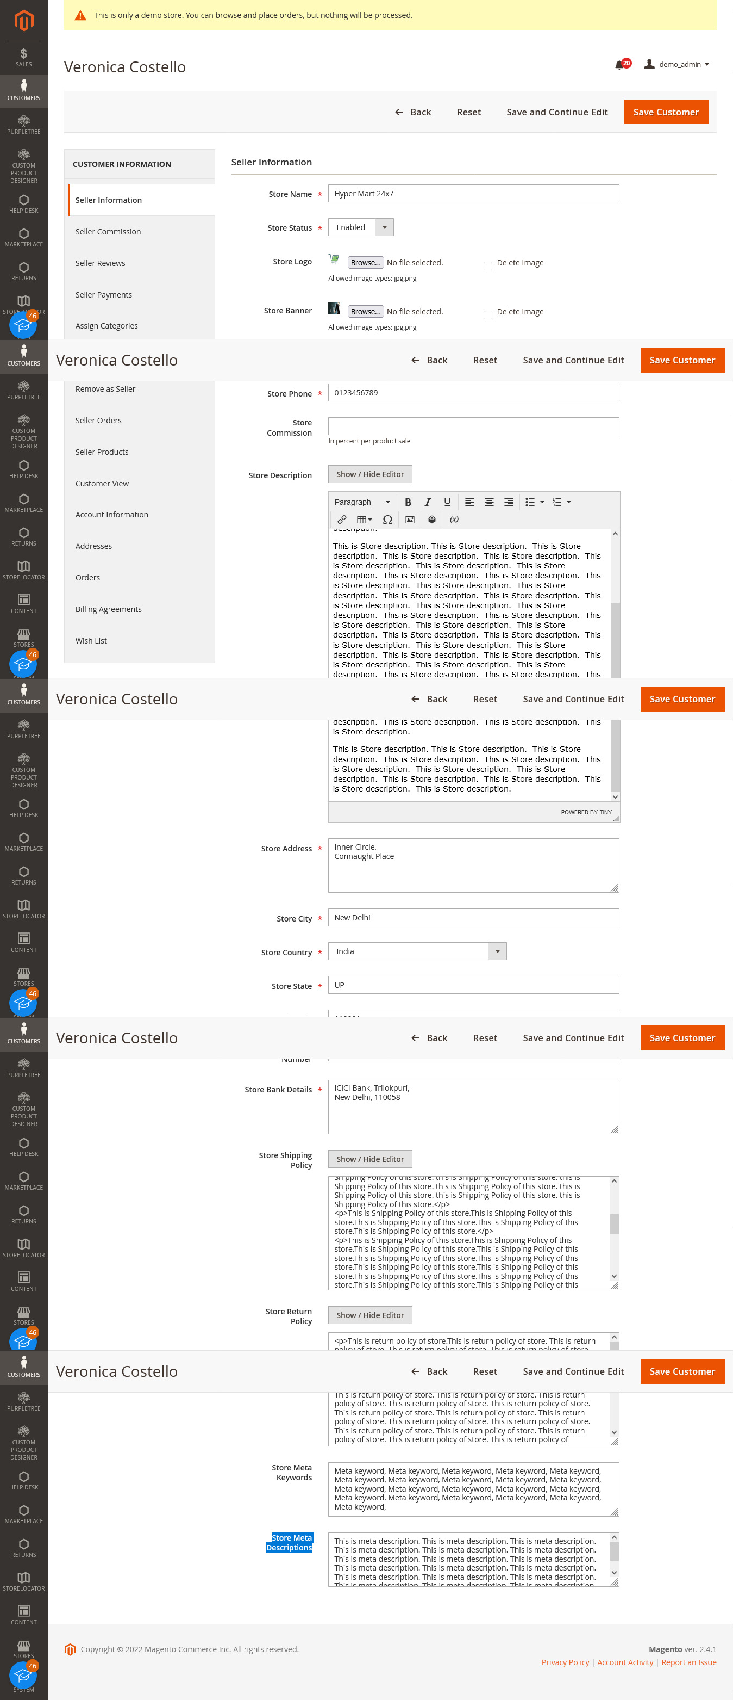Image resolution: width=733 pixels, height=1700 pixels.
Task: Align description text right
Action: 509,502
